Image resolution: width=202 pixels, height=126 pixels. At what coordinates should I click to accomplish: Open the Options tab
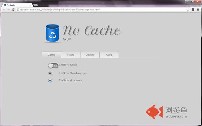coord(90,55)
